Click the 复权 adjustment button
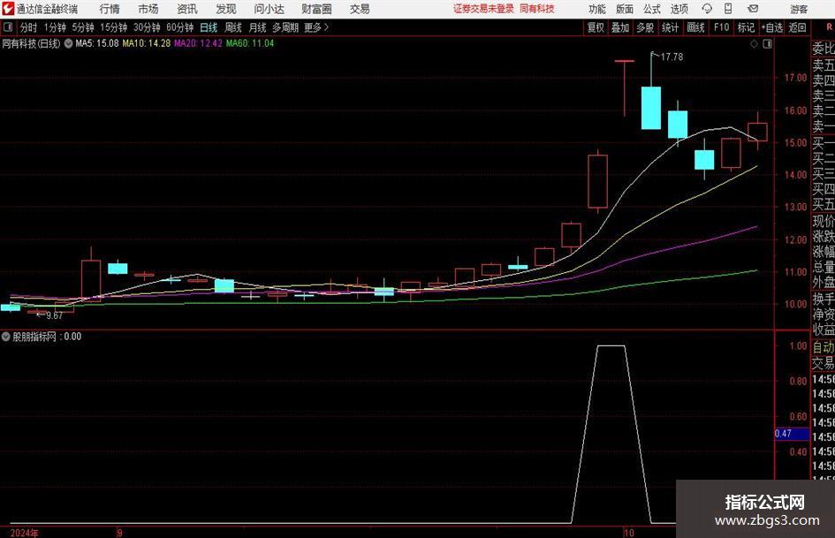835x538 pixels. point(596,27)
